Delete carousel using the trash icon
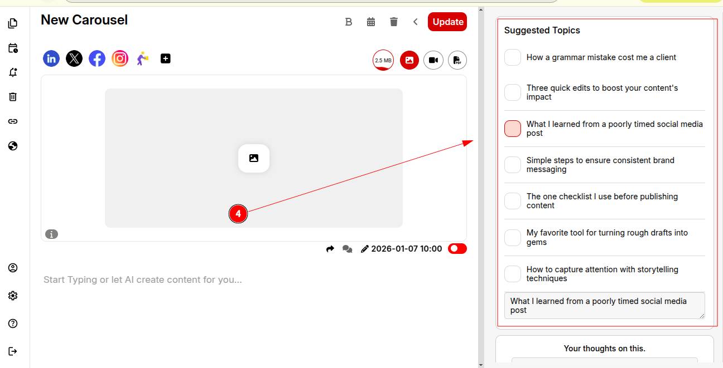The width and height of the screenshot is (723, 368). click(x=394, y=22)
